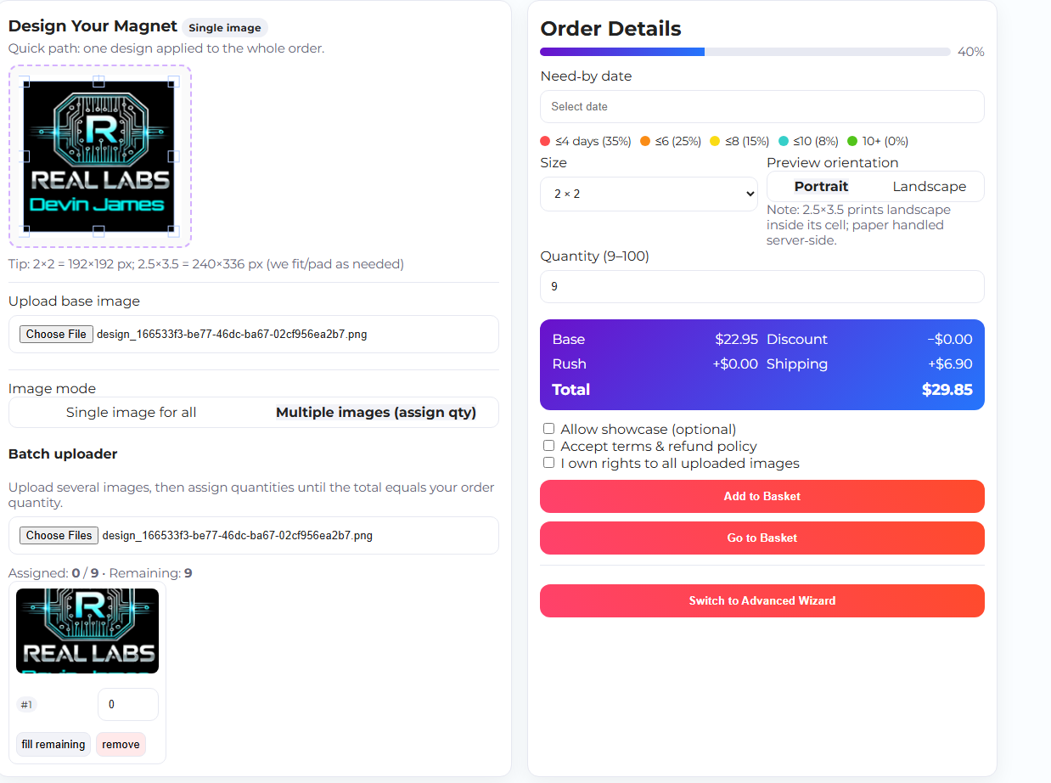The image size is (1051, 783).
Task: Click the quantity box for batch image #1
Action: (x=128, y=705)
